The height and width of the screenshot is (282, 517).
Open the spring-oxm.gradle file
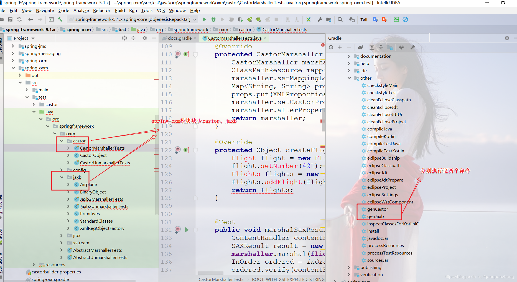[50, 279]
